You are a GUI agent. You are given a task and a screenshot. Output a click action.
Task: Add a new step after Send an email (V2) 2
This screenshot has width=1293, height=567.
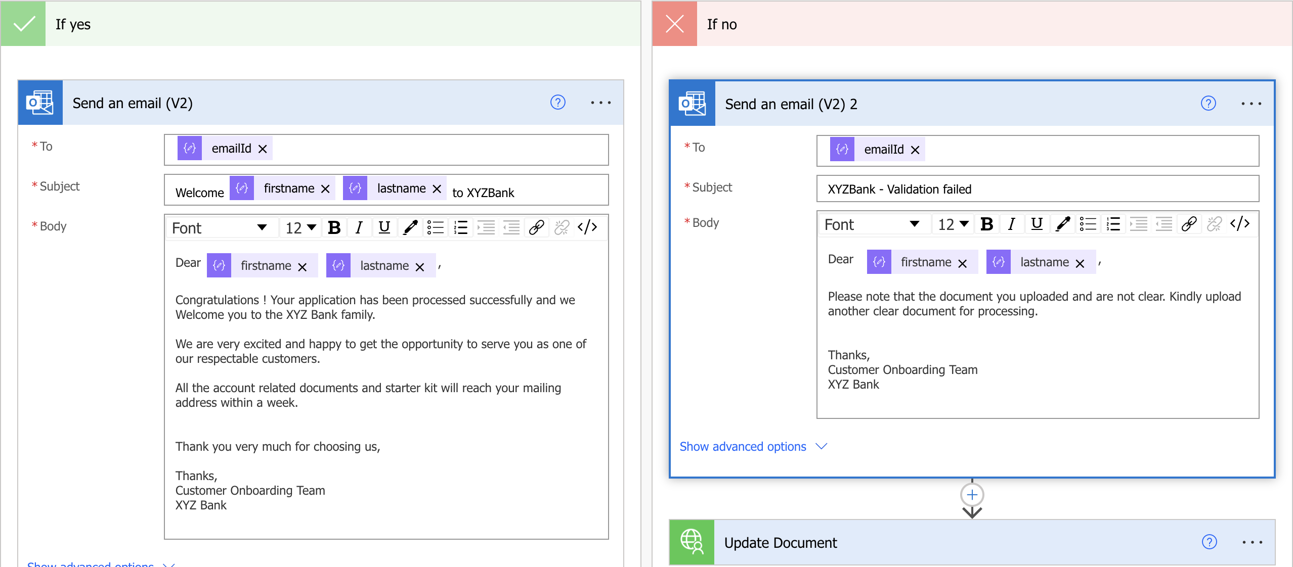pos(971,494)
